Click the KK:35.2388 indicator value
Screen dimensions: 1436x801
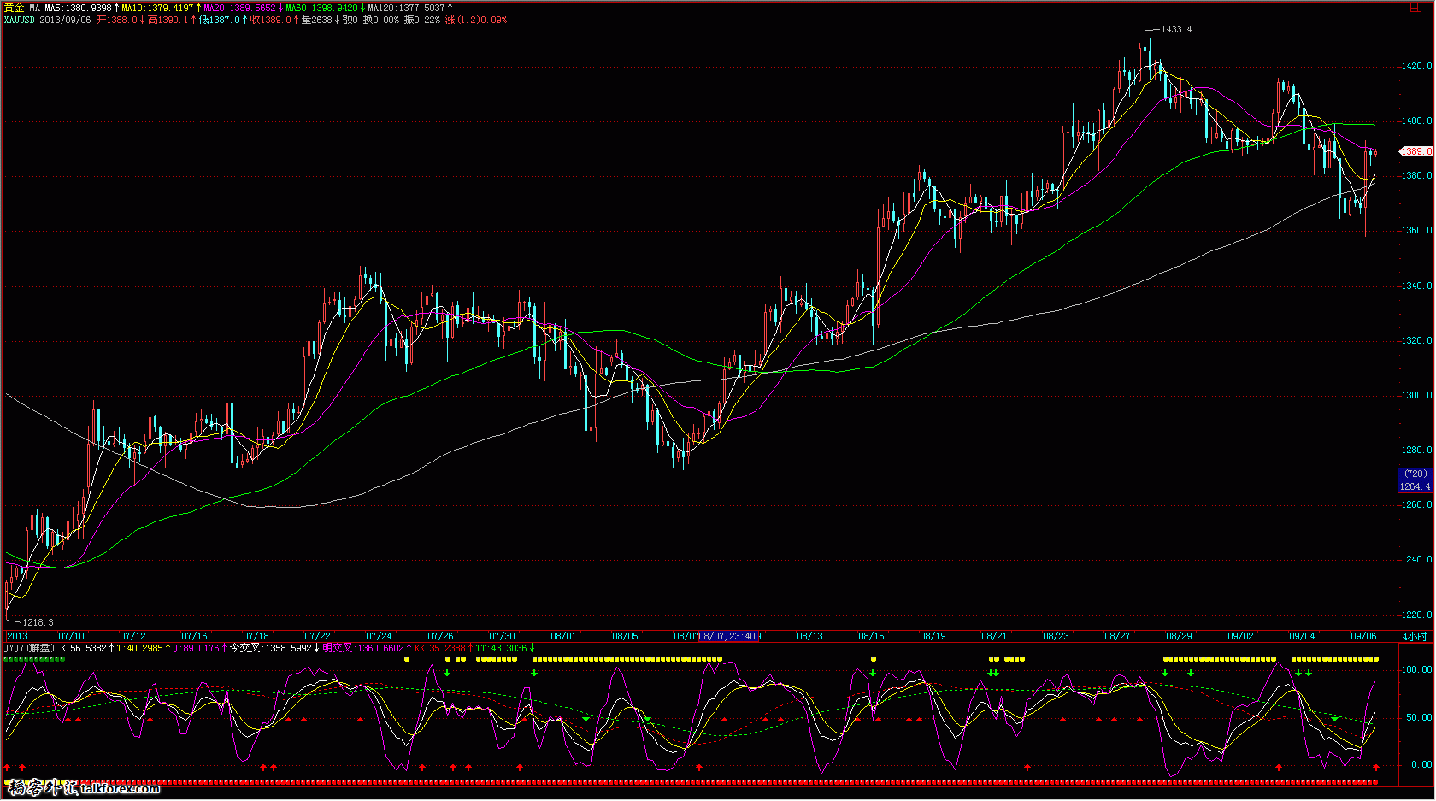439,648
